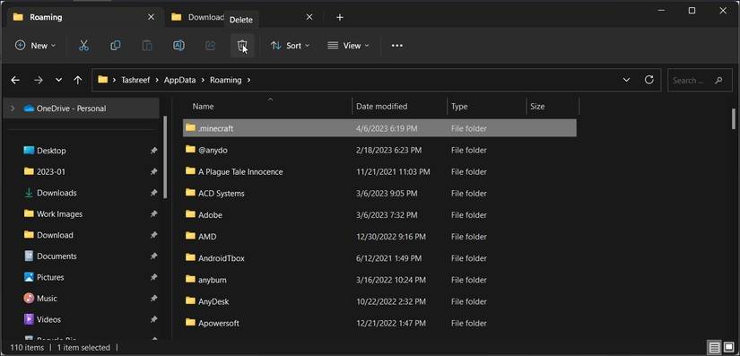Click the file list vertical scrollbar
The width and height of the screenshot is (740, 356).
(x=734, y=119)
